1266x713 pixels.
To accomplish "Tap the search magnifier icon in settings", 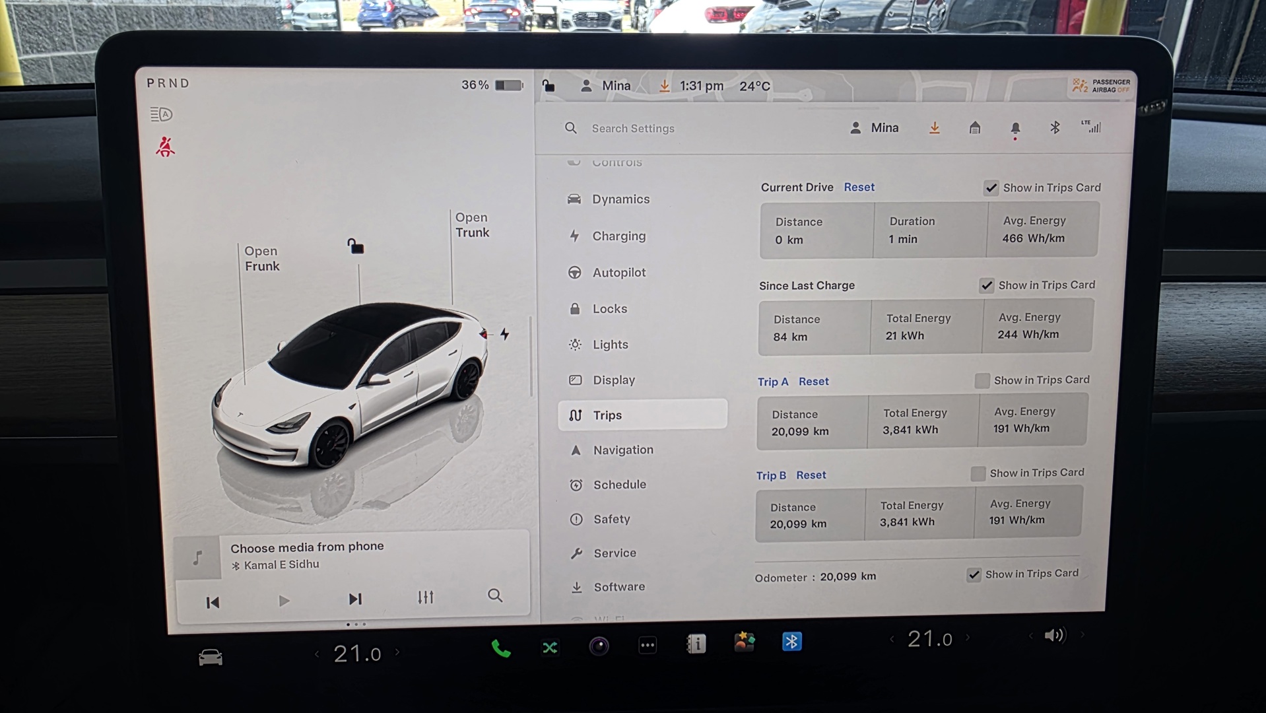I will pyautogui.click(x=571, y=128).
